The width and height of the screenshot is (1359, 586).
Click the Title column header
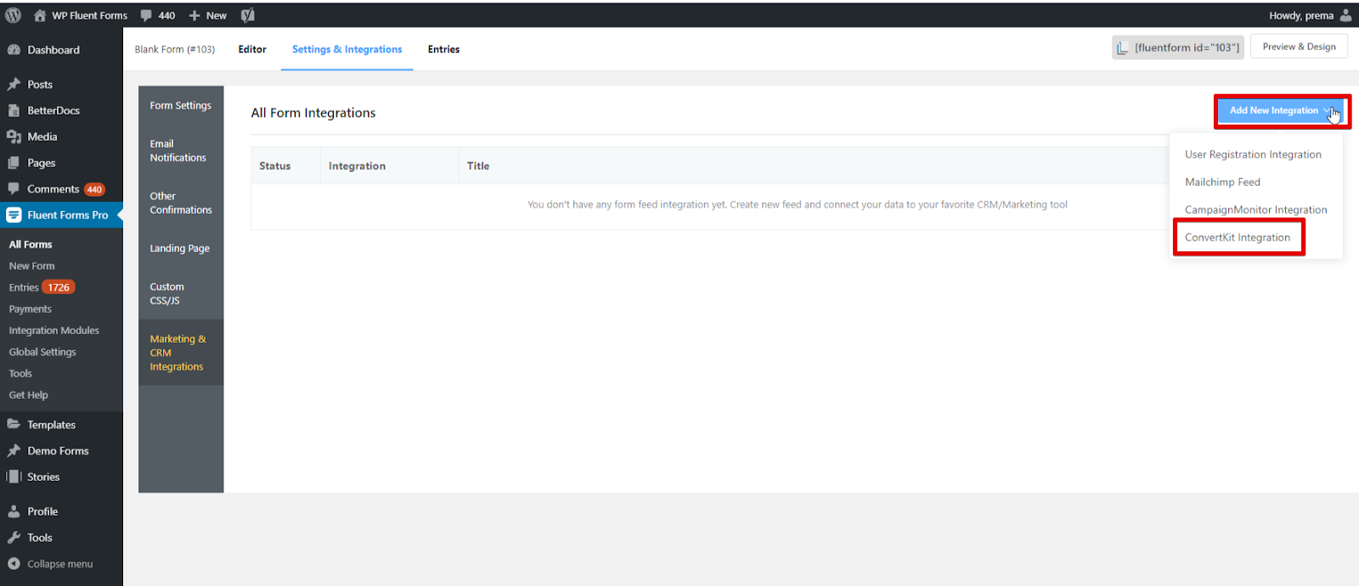point(478,166)
